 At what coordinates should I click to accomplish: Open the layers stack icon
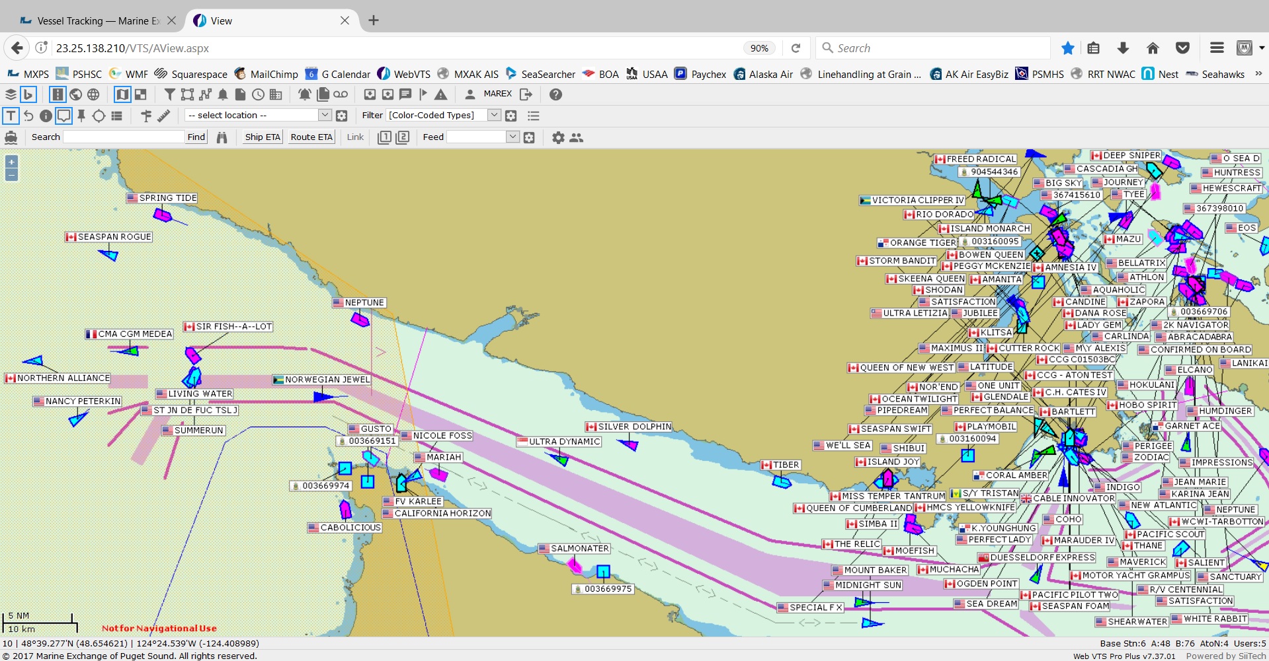[11, 94]
